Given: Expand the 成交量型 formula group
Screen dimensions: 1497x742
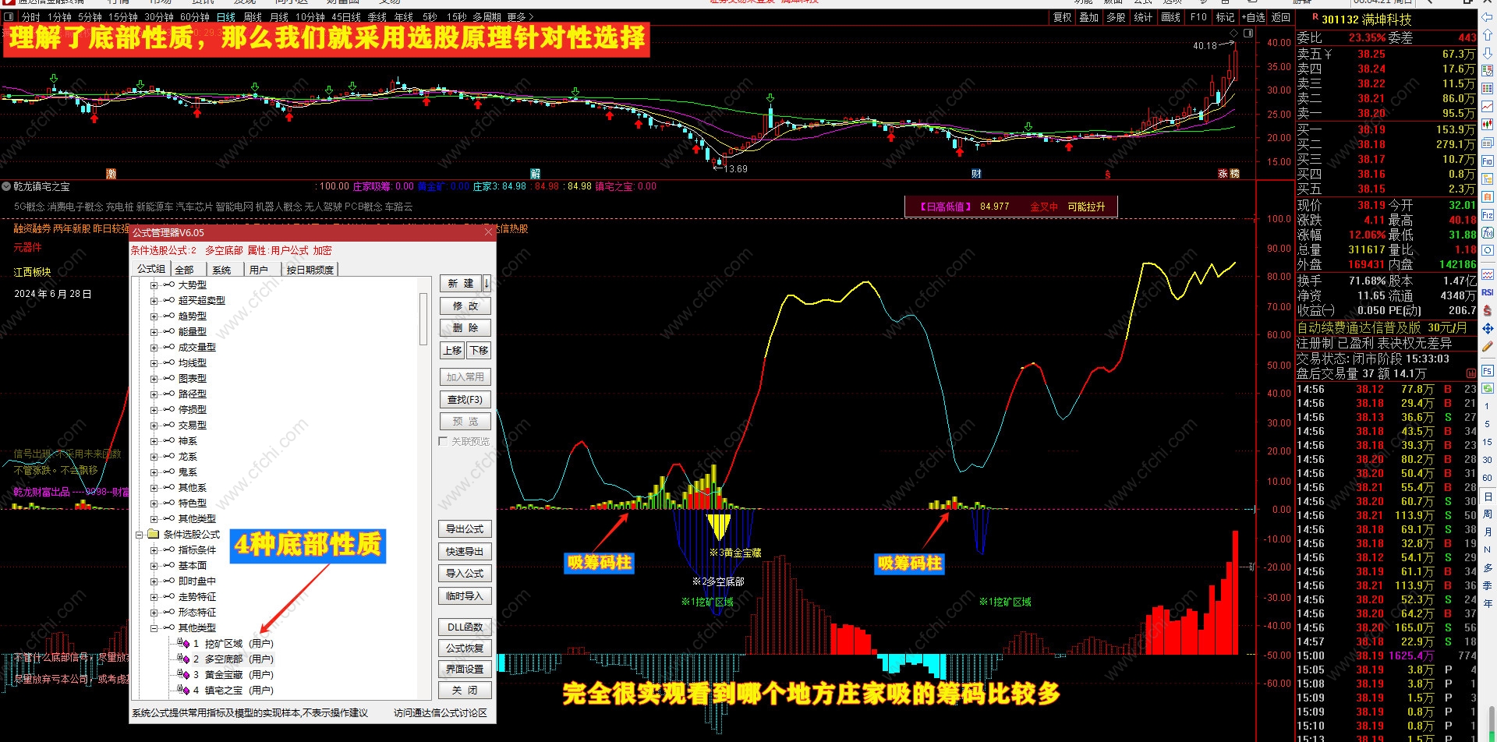Looking at the screenshot, I should click(154, 347).
